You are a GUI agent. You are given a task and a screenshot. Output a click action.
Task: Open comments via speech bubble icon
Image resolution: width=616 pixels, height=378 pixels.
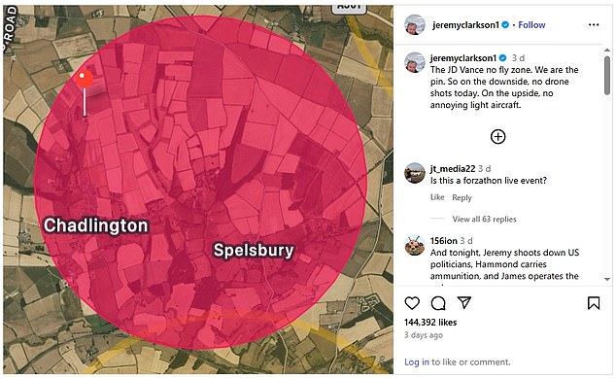point(438,303)
